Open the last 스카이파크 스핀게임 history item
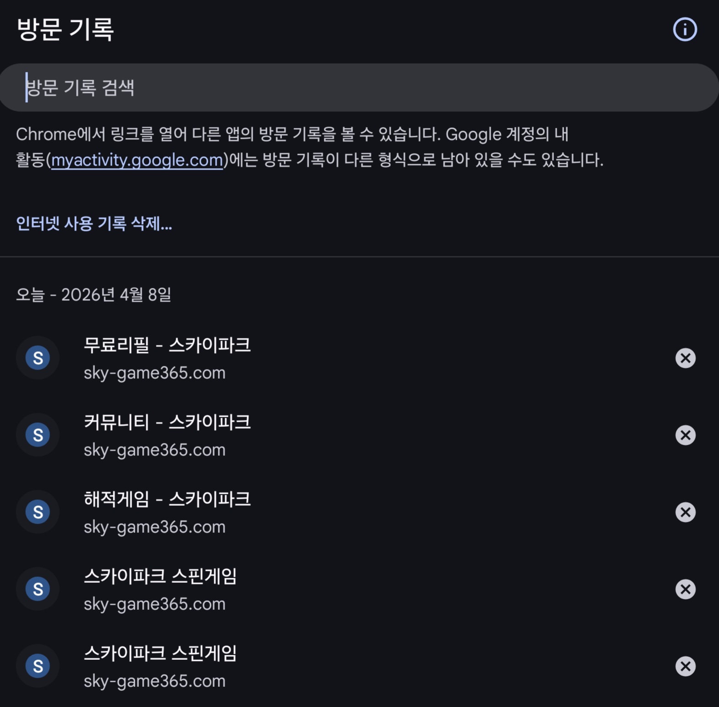Screen dimensions: 719x707 [x=160, y=653]
